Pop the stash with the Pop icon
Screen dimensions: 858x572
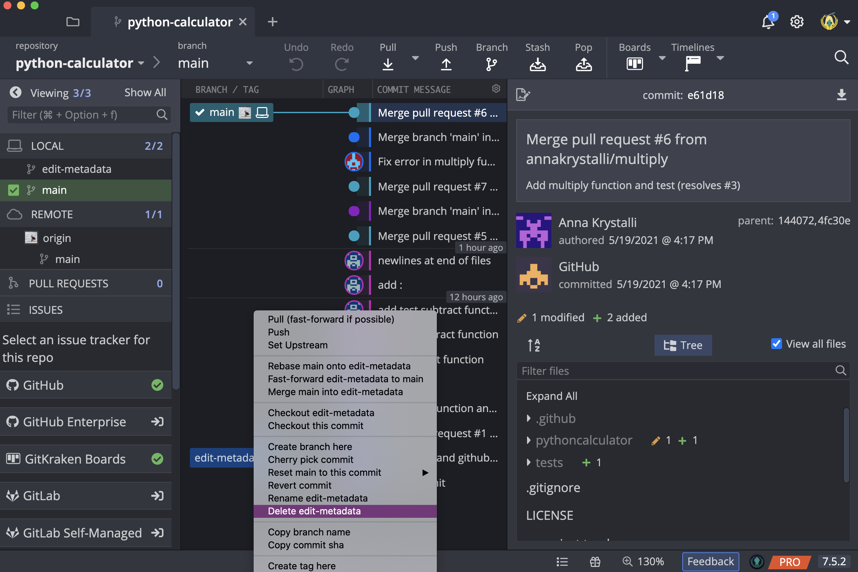[x=583, y=64]
